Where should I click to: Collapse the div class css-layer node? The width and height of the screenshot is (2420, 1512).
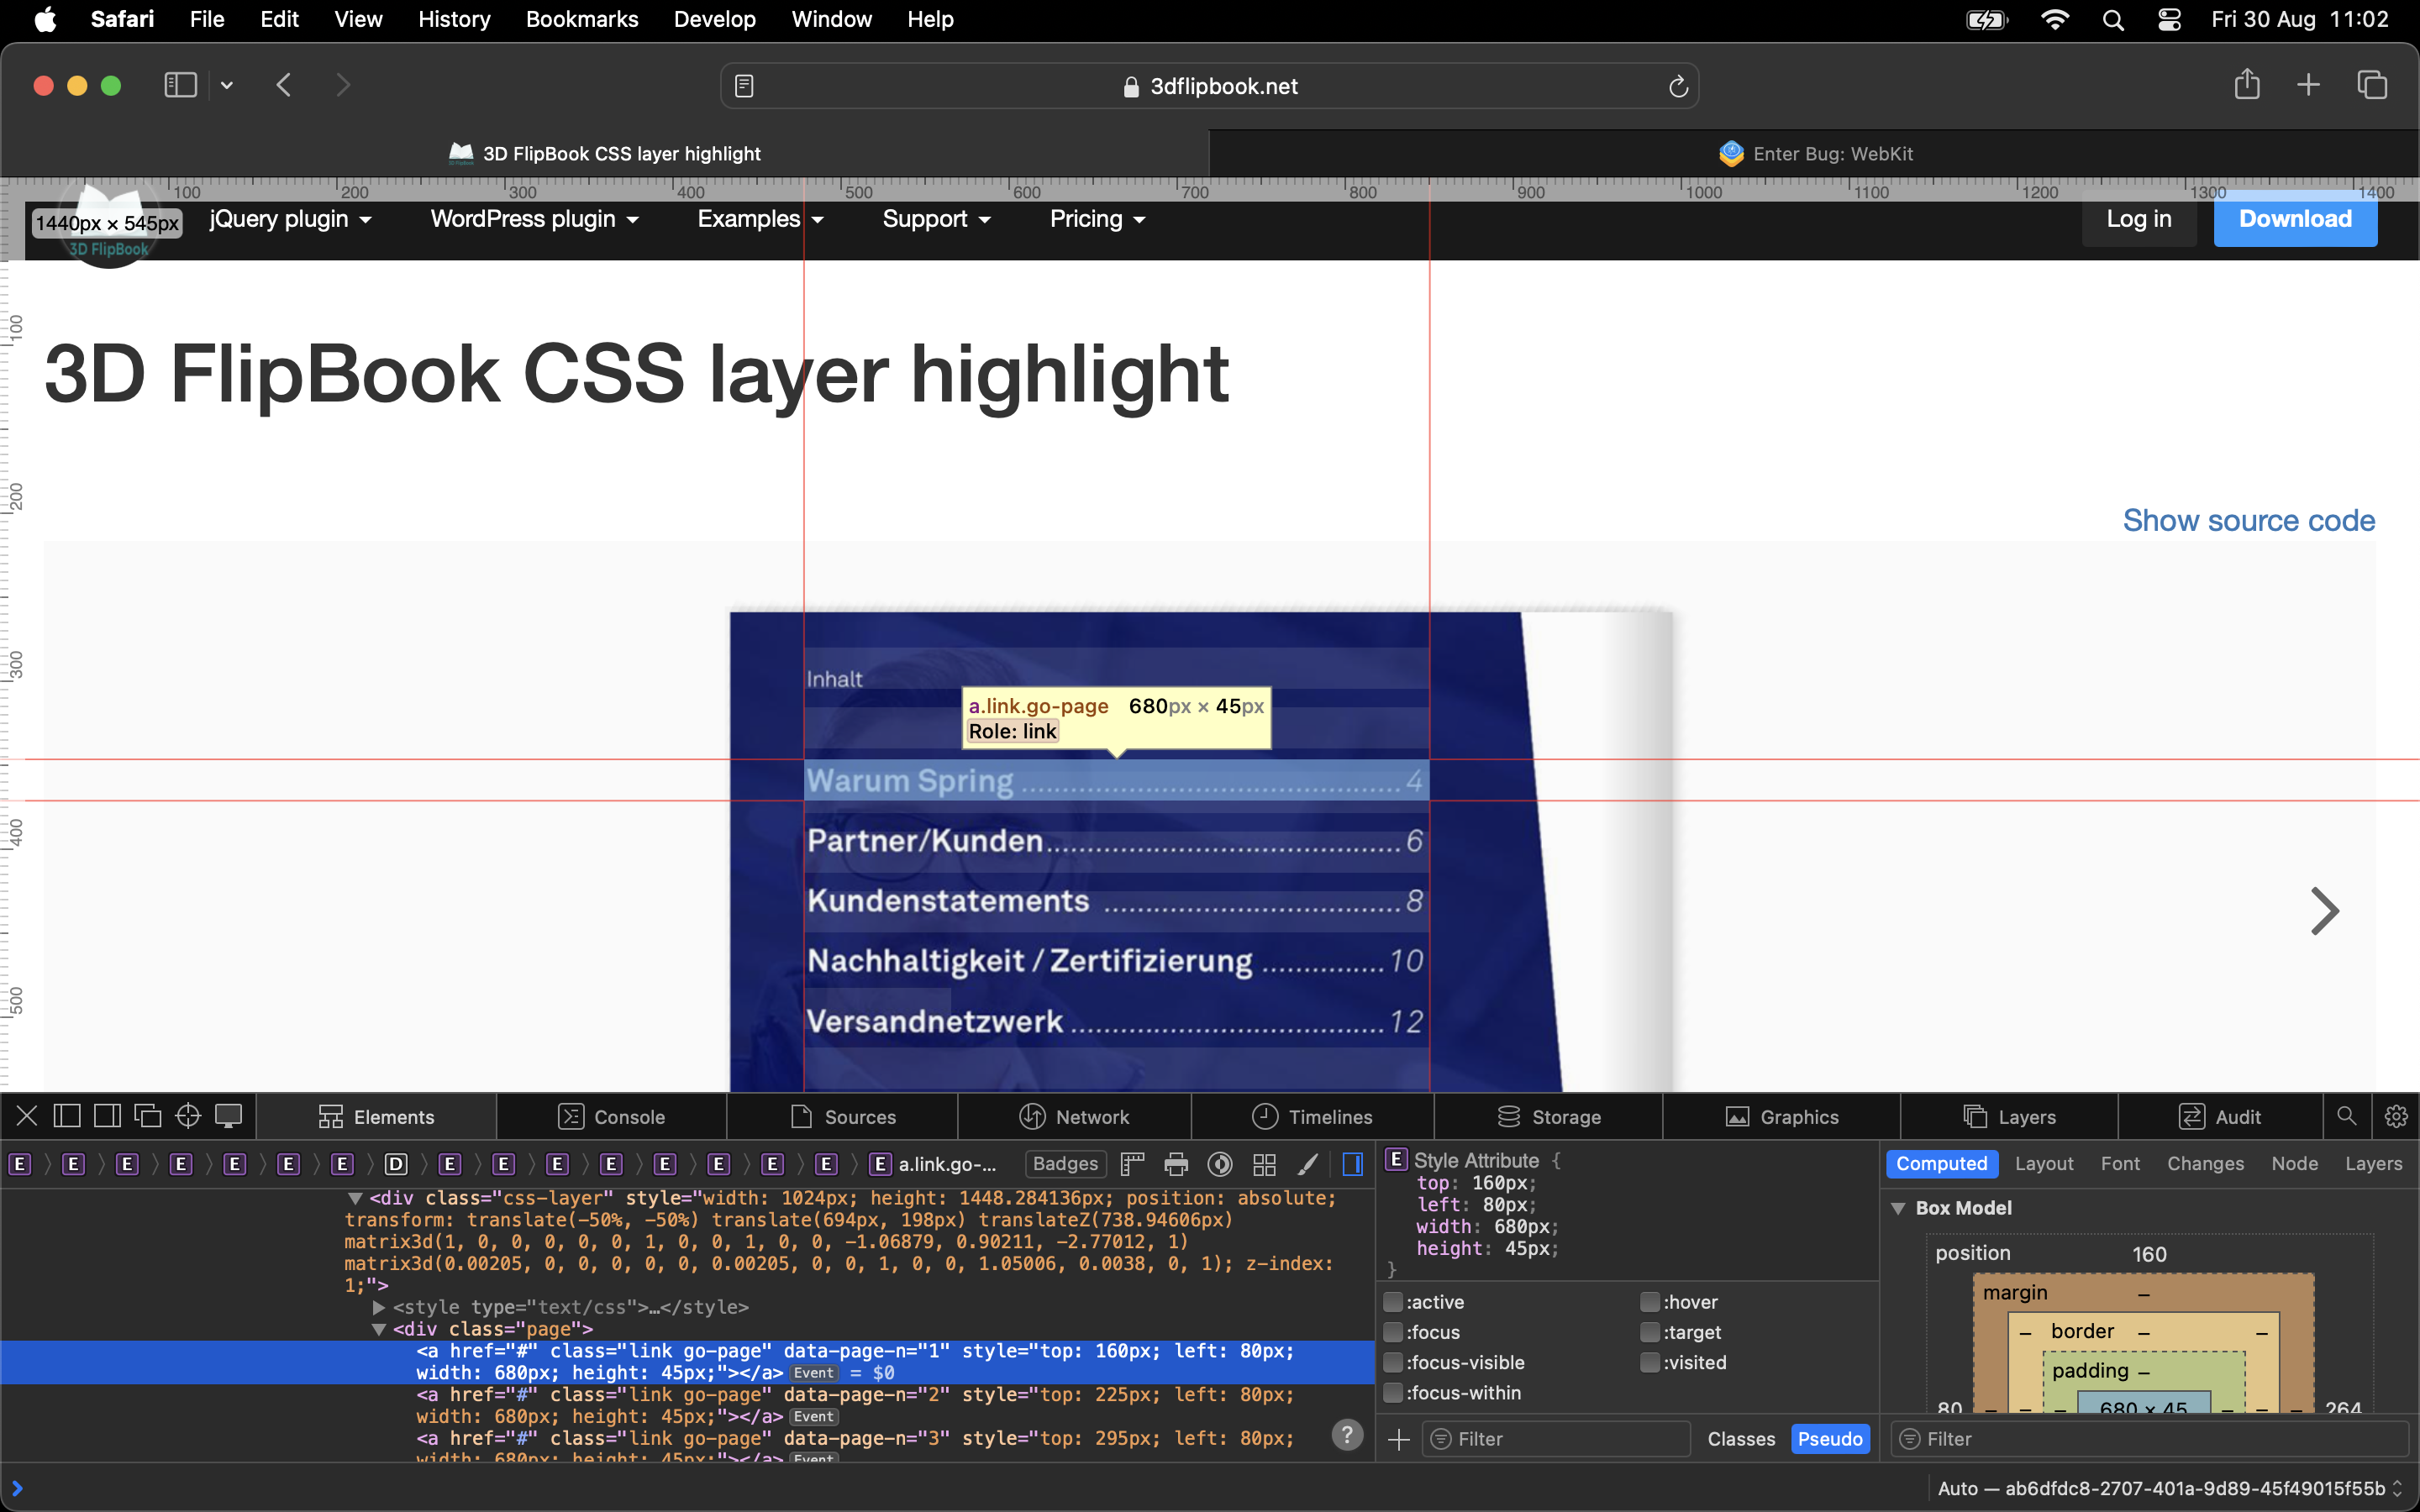coord(355,1198)
